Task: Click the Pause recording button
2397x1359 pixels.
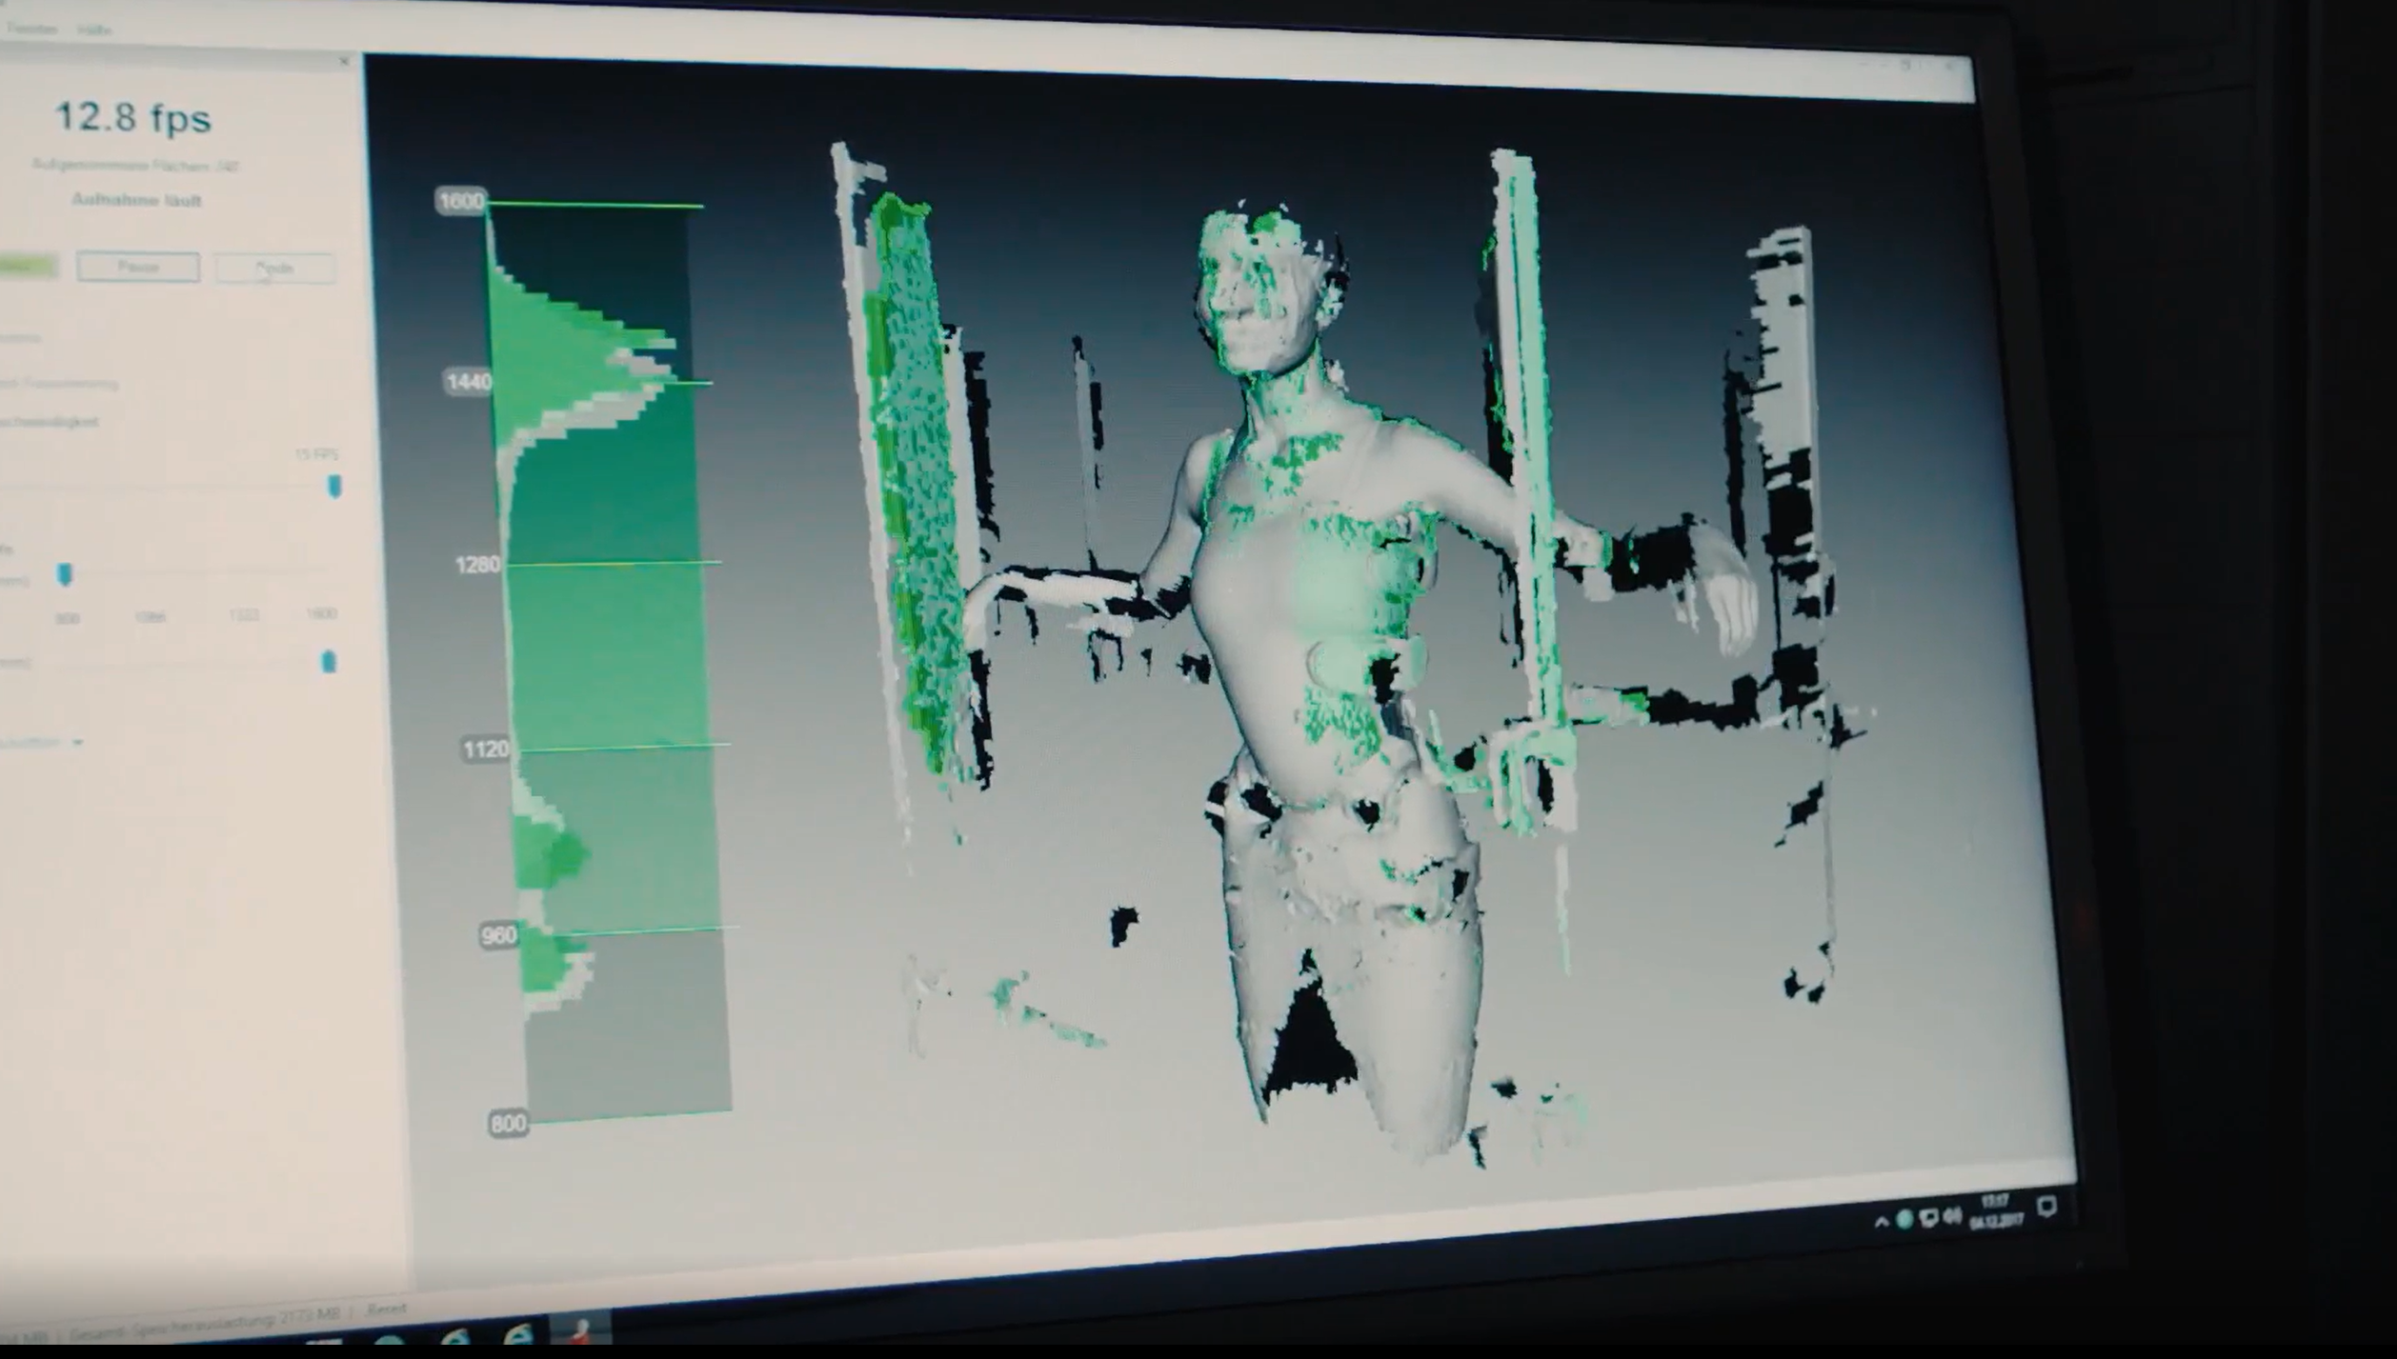Action: [x=138, y=268]
